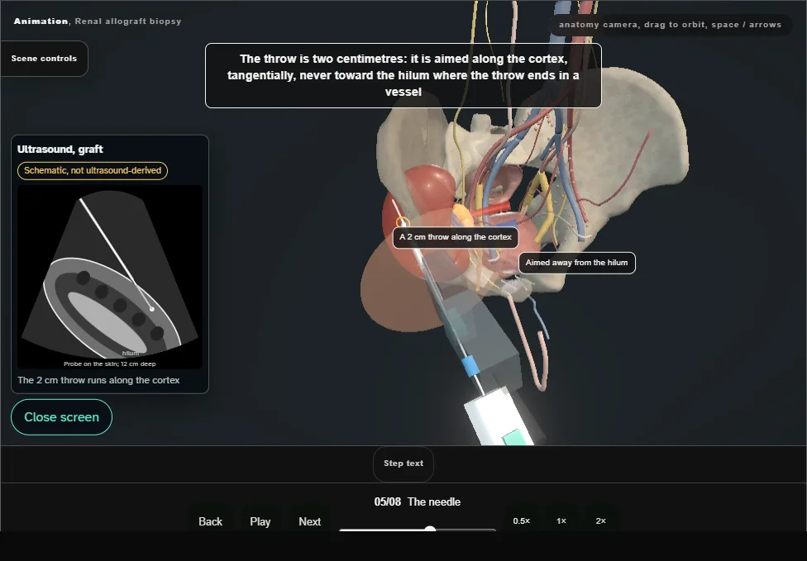Click the blue needle hub on the biopsy device

point(470,366)
